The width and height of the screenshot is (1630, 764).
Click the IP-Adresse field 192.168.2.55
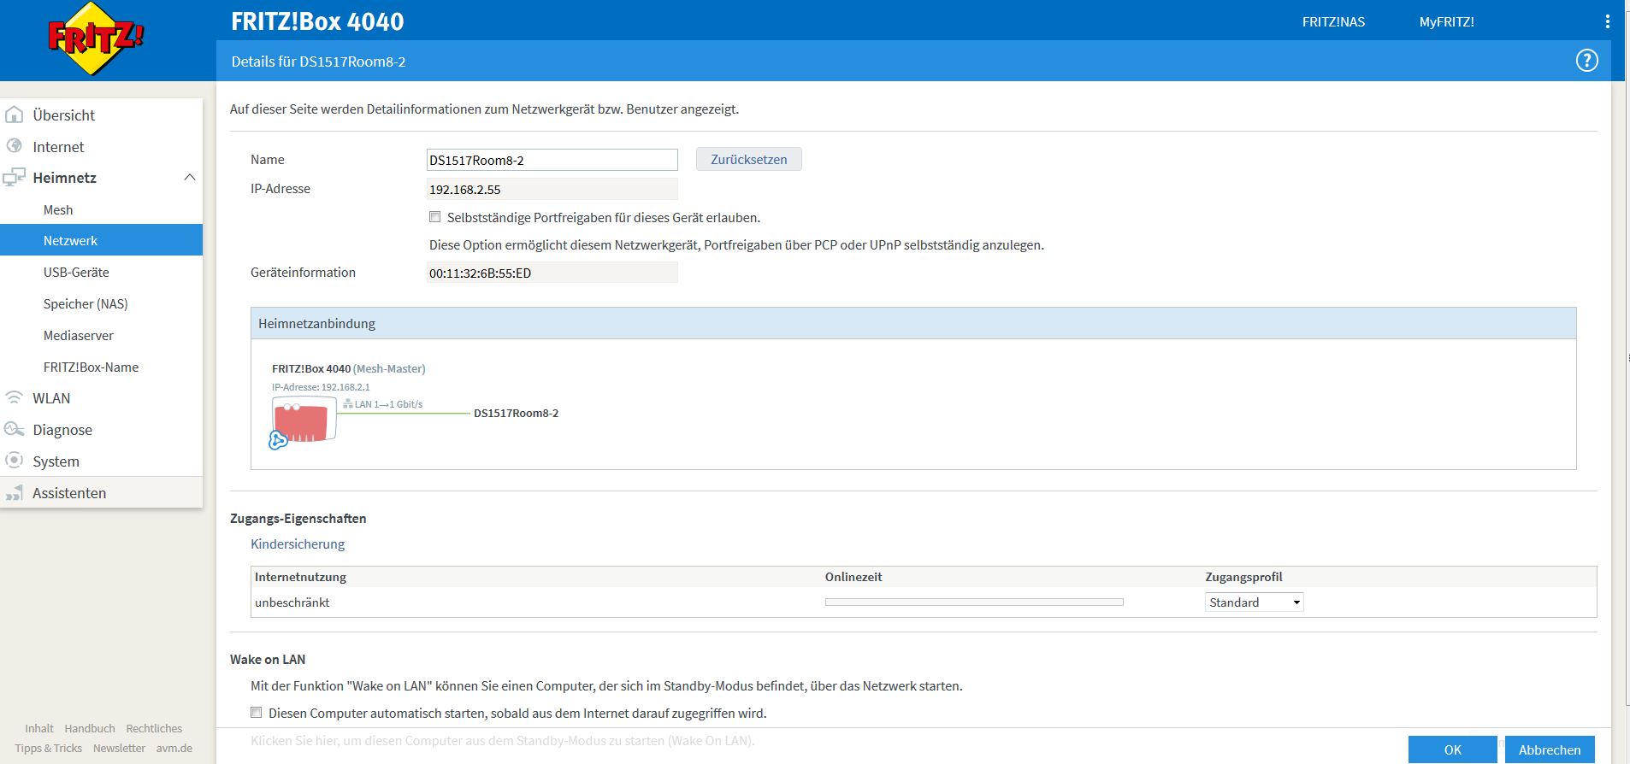[552, 189]
